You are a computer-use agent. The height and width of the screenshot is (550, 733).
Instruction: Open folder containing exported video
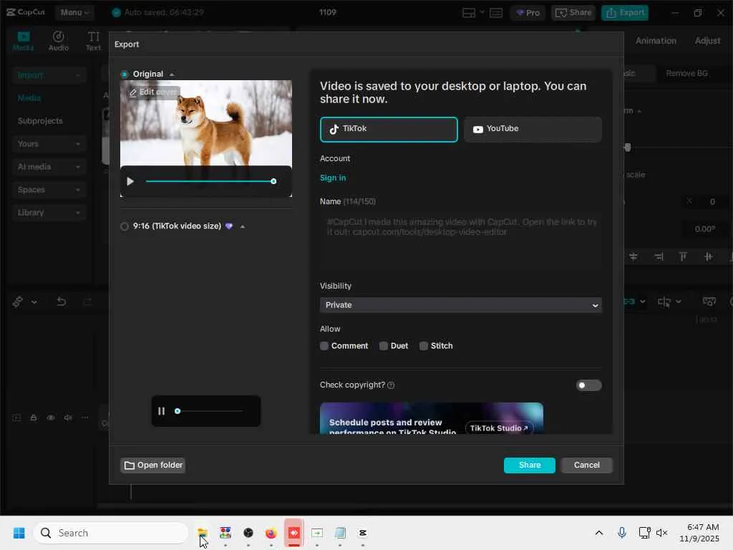[x=153, y=465]
